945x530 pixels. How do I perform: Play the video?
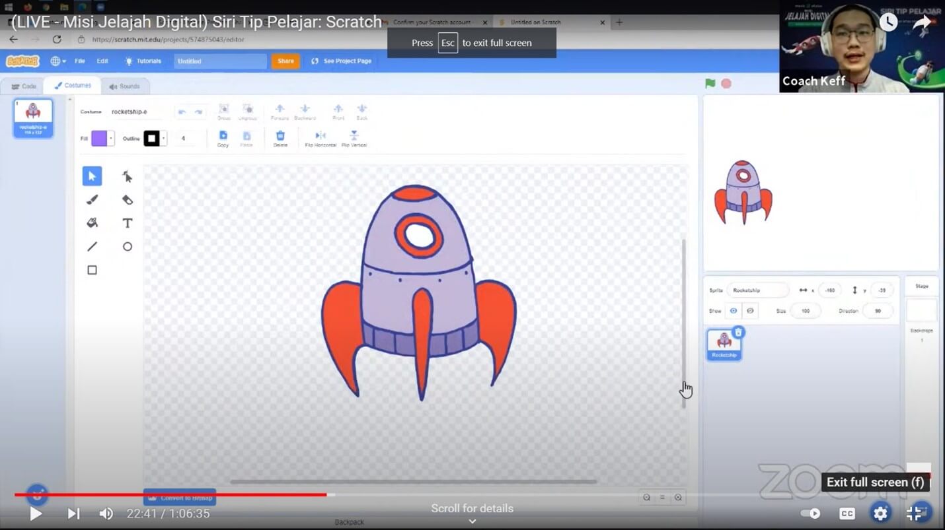point(36,513)
